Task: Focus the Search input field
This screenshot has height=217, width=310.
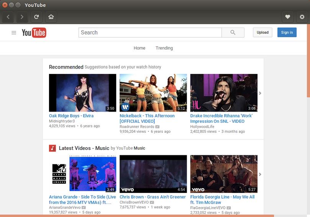Action: (150, 33)
